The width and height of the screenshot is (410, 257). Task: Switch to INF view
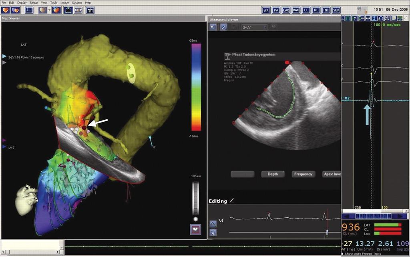[326, 10]
